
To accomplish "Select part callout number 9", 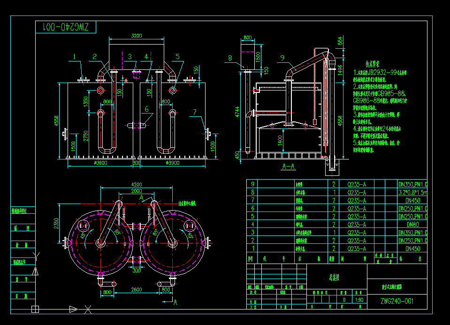I will click(x=282, y=58).
